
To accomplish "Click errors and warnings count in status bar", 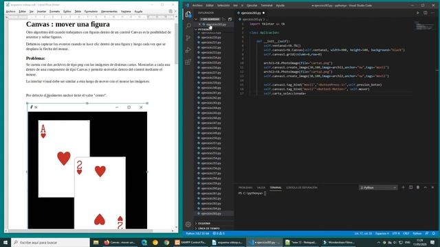I will click(219, 233).
